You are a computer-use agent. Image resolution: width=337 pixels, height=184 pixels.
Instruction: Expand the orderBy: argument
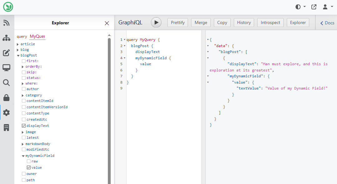pyautogui.click(x=23, y=67)
